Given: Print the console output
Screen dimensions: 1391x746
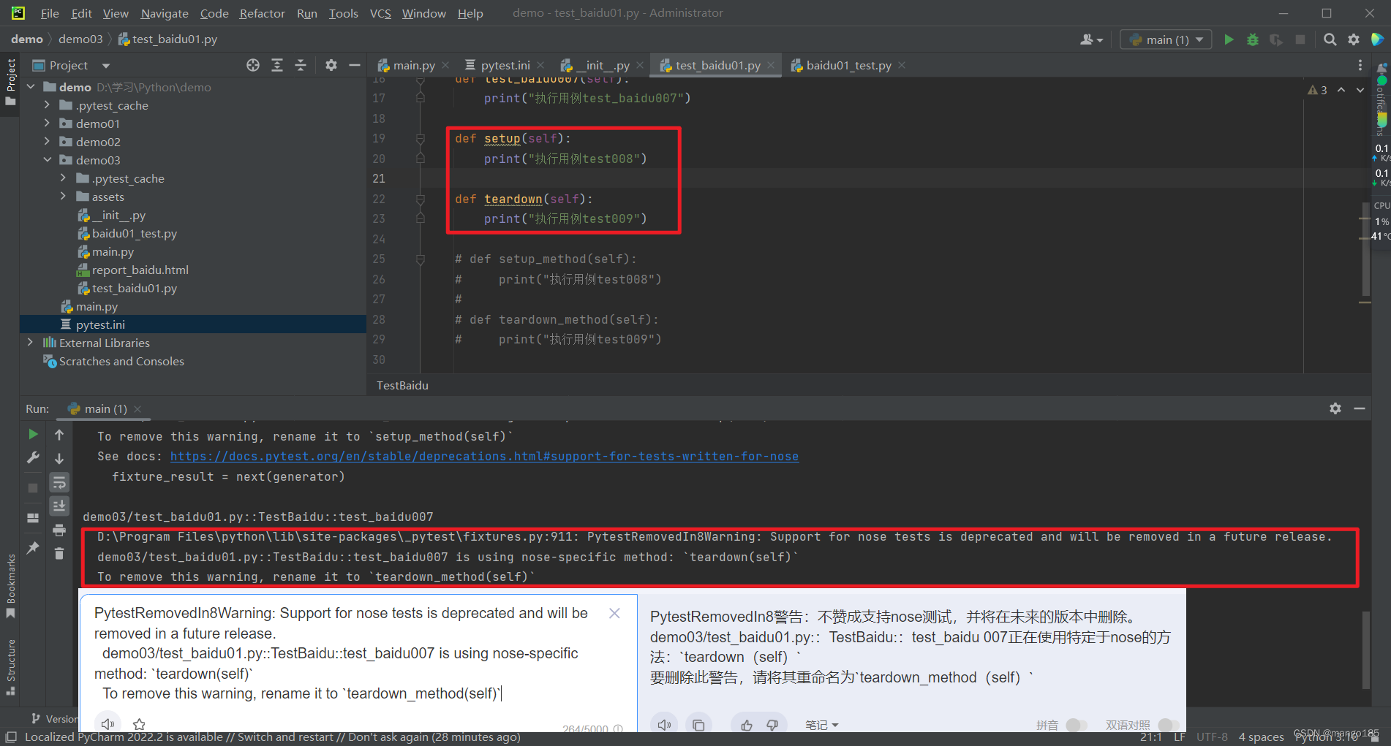Looking at the screenshot, I should click(59, 530).
